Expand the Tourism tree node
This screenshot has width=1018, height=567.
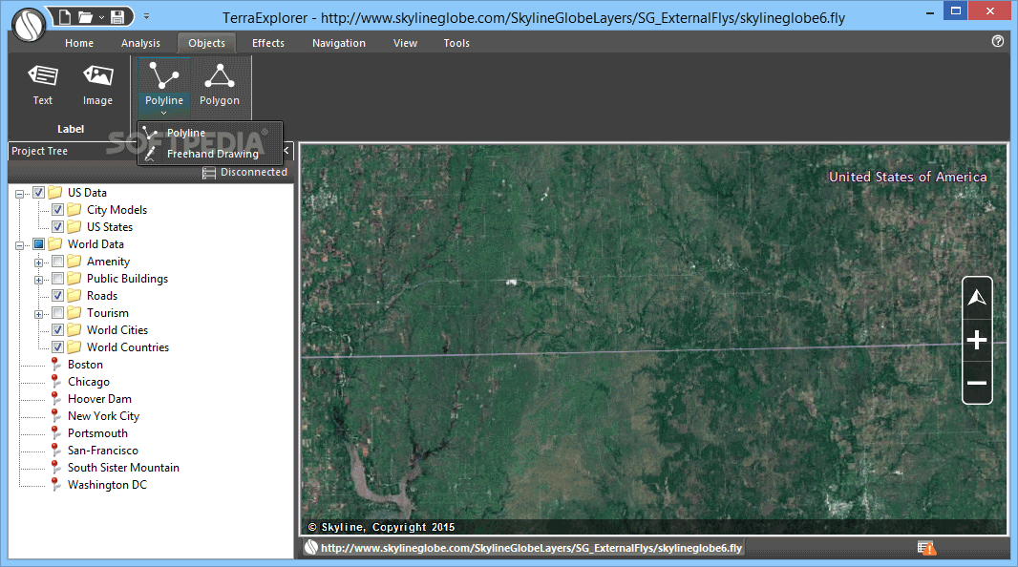tap(39, 314)
